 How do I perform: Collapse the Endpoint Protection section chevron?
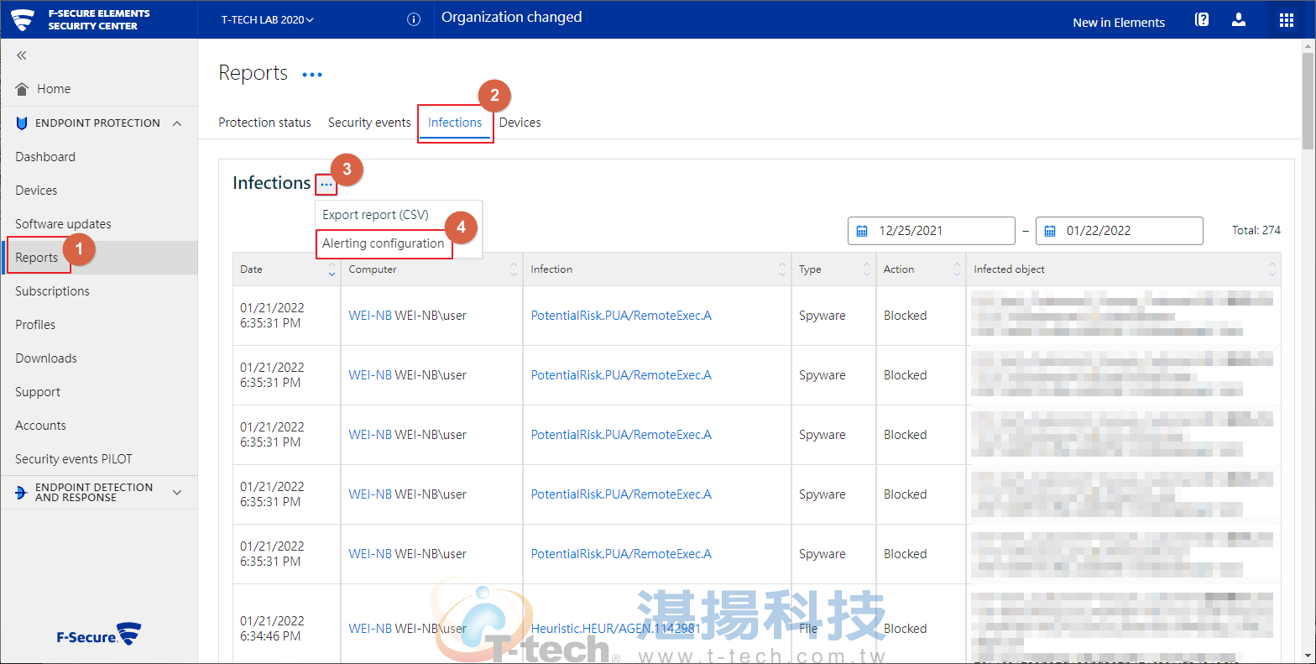click(x=177, y=123)
